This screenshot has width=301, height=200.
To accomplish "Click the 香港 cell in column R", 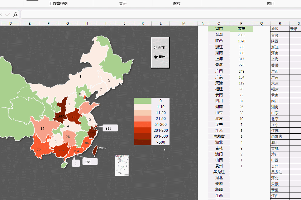I will click(x=280, y=65).
